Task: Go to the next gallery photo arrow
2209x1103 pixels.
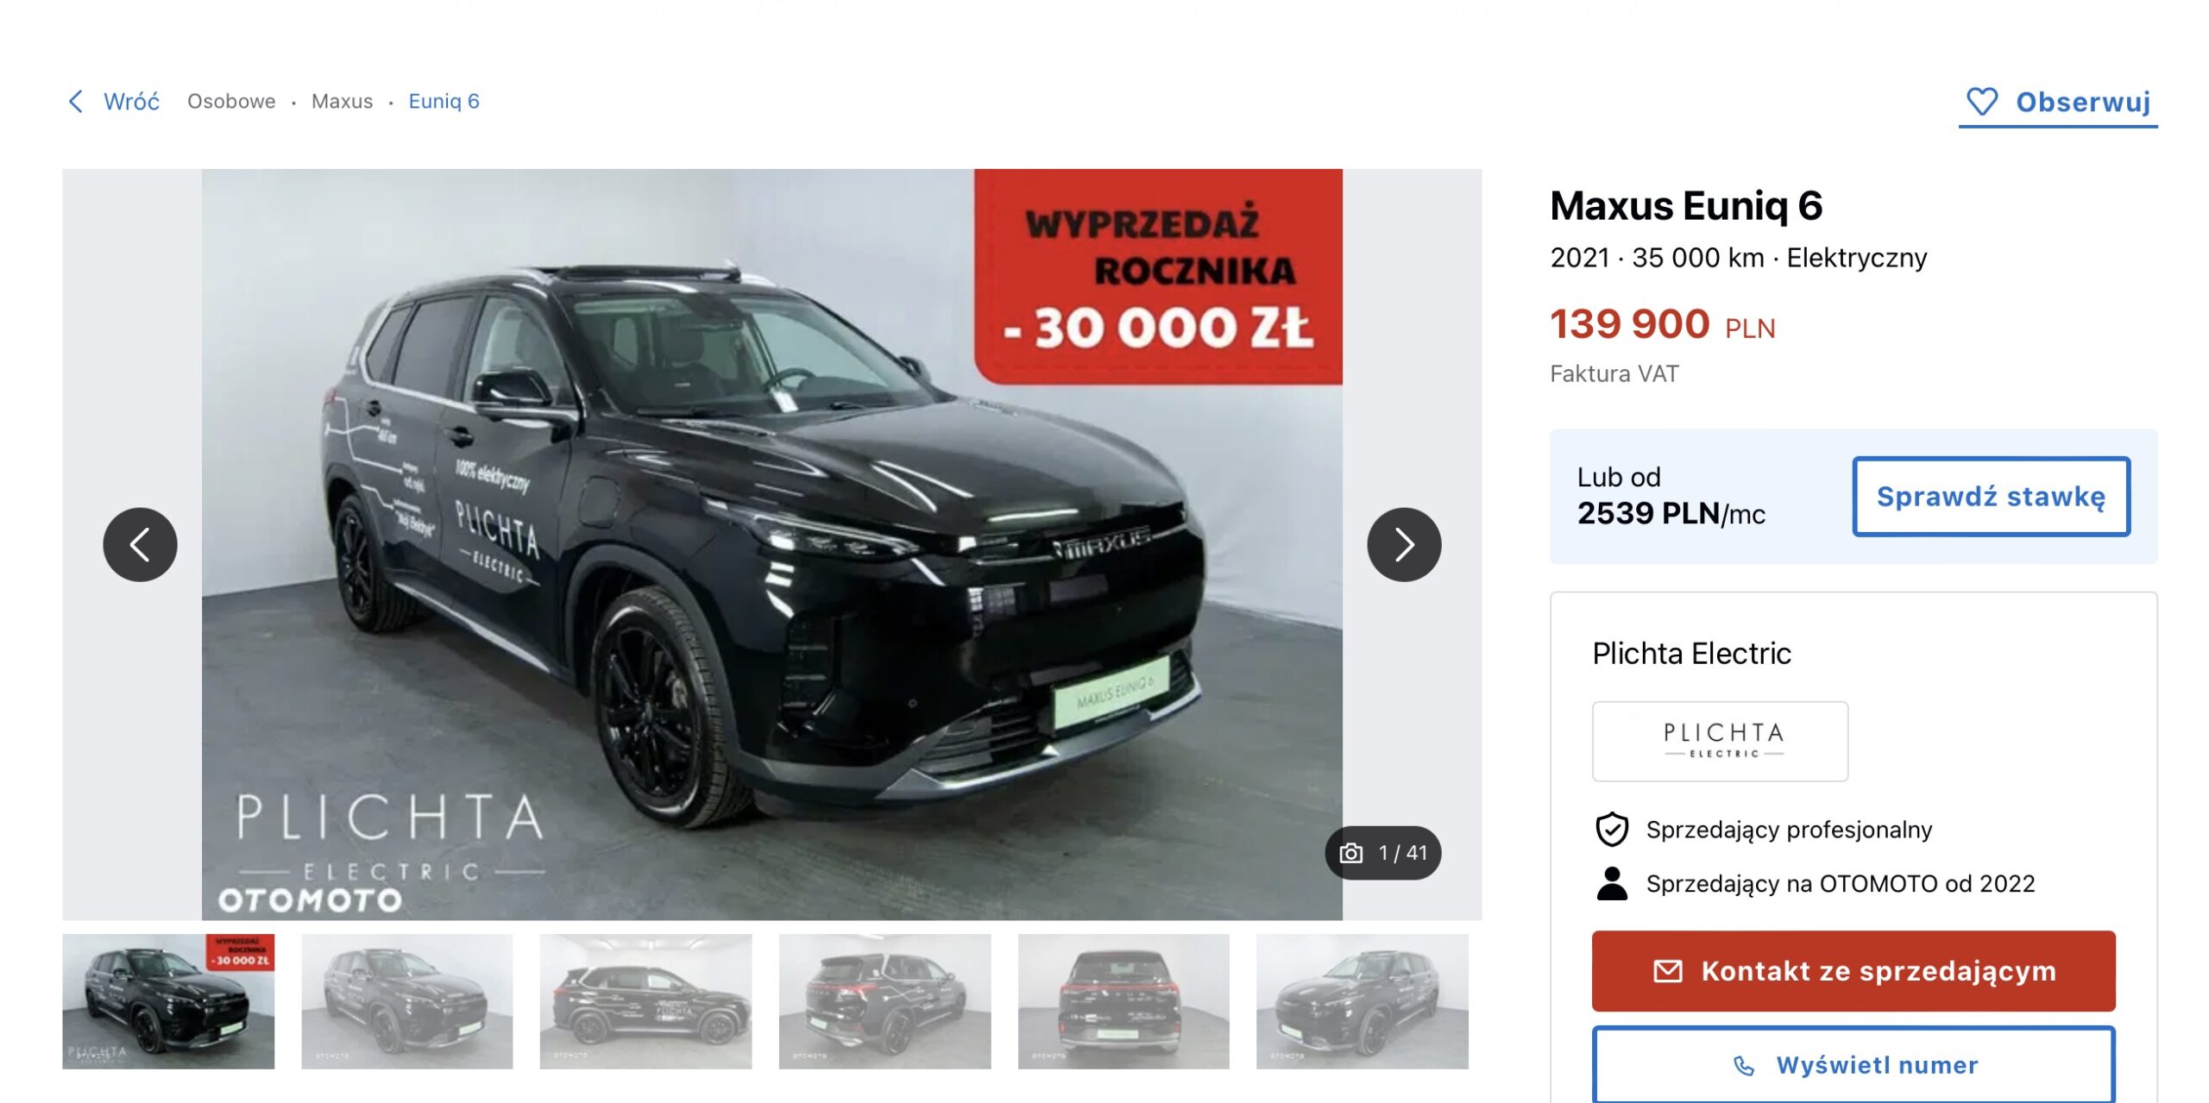Action: (x=1404, y=544)
